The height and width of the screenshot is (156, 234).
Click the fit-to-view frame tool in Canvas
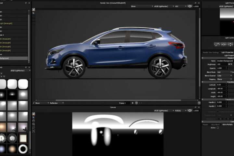click(33, 131)
